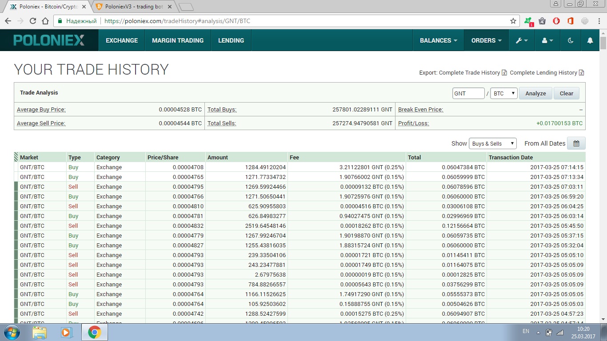The width and height of the screenshot is (607, 341).
Task: Click the Opera extension icon
Action: pos(556,21)
